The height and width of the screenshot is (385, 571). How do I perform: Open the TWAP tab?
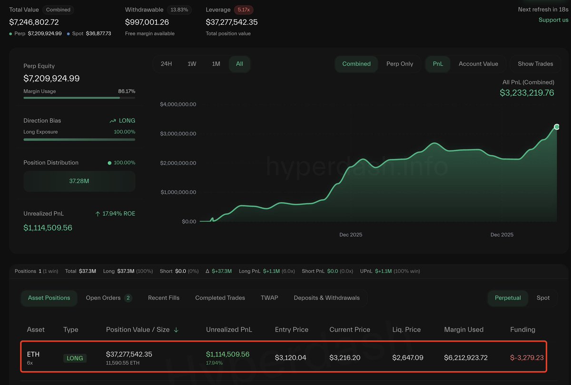coord(269,297)
